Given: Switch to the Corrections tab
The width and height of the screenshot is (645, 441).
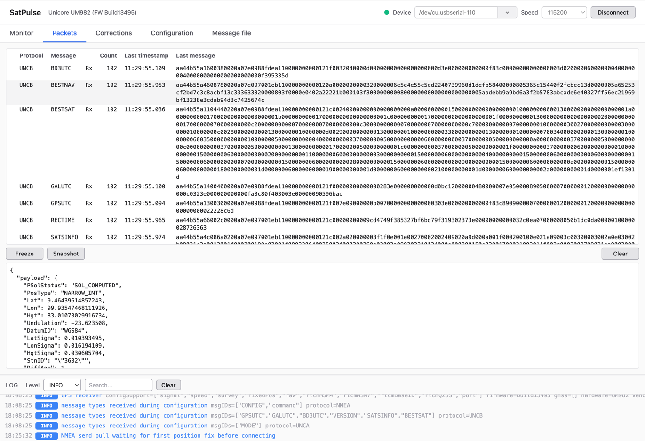Looking at the screenshot, I should click(114, 33).
